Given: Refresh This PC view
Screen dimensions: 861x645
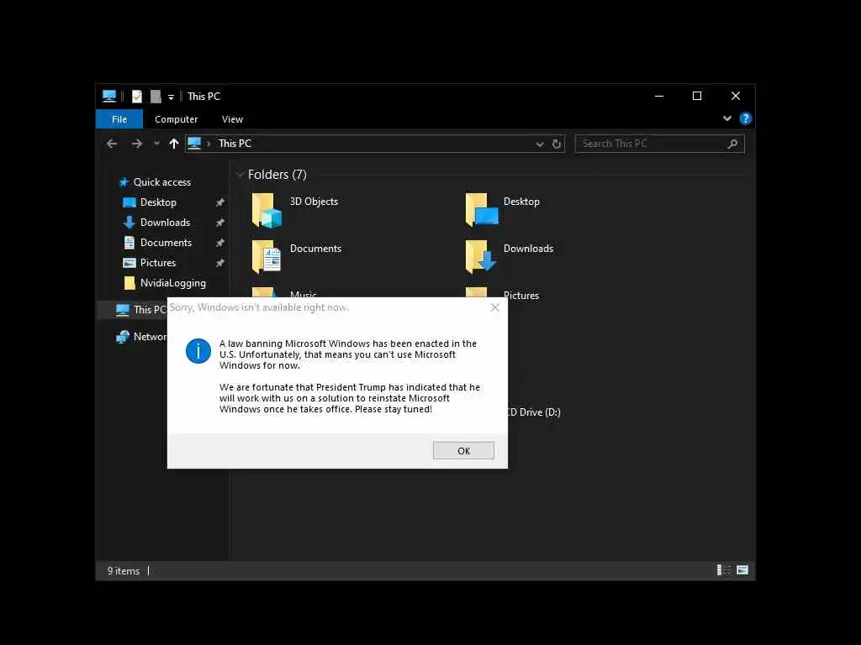Looking at the screenshot, I should tap(557, 144).
